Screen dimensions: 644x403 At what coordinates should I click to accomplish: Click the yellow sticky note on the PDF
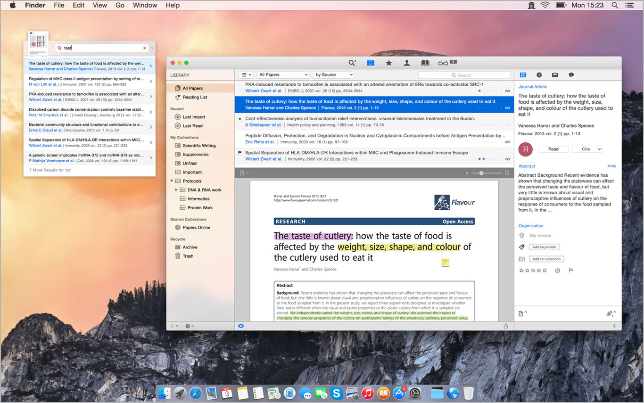(445, 263)
